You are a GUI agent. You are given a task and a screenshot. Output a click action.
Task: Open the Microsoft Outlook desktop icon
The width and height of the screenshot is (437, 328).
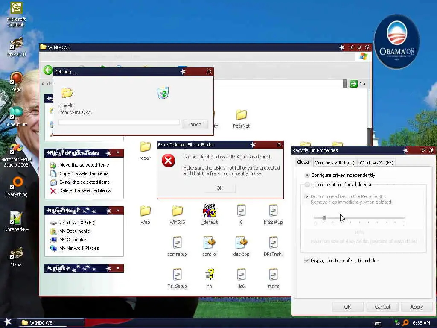[x=16, y=15]
